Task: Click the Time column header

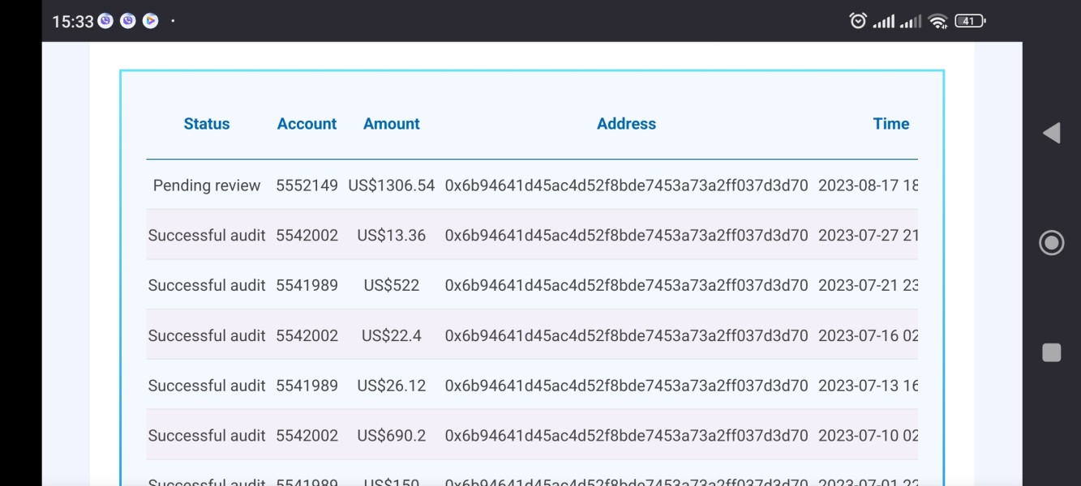Action: (891, 124)
